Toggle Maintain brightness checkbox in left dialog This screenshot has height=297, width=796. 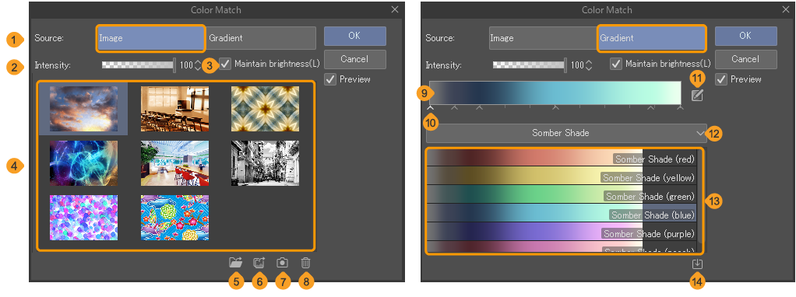coord(226,64)
